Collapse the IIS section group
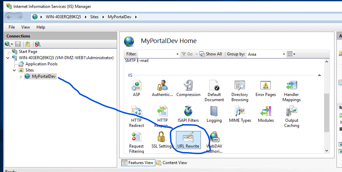This screenshot has height=172, width=342. (319, 75)
